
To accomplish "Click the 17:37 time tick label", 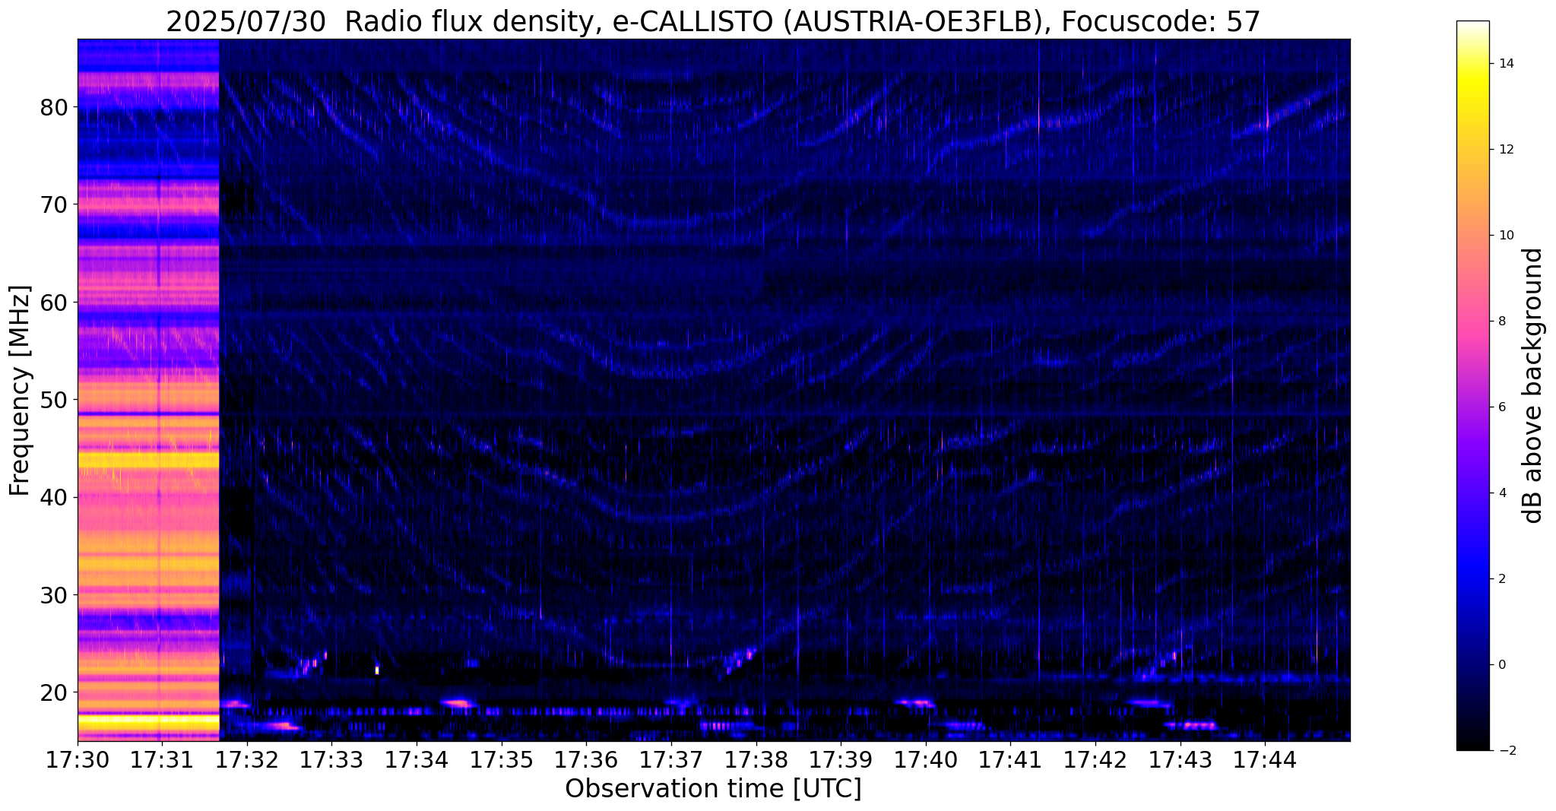I will (x=671, y=761).
